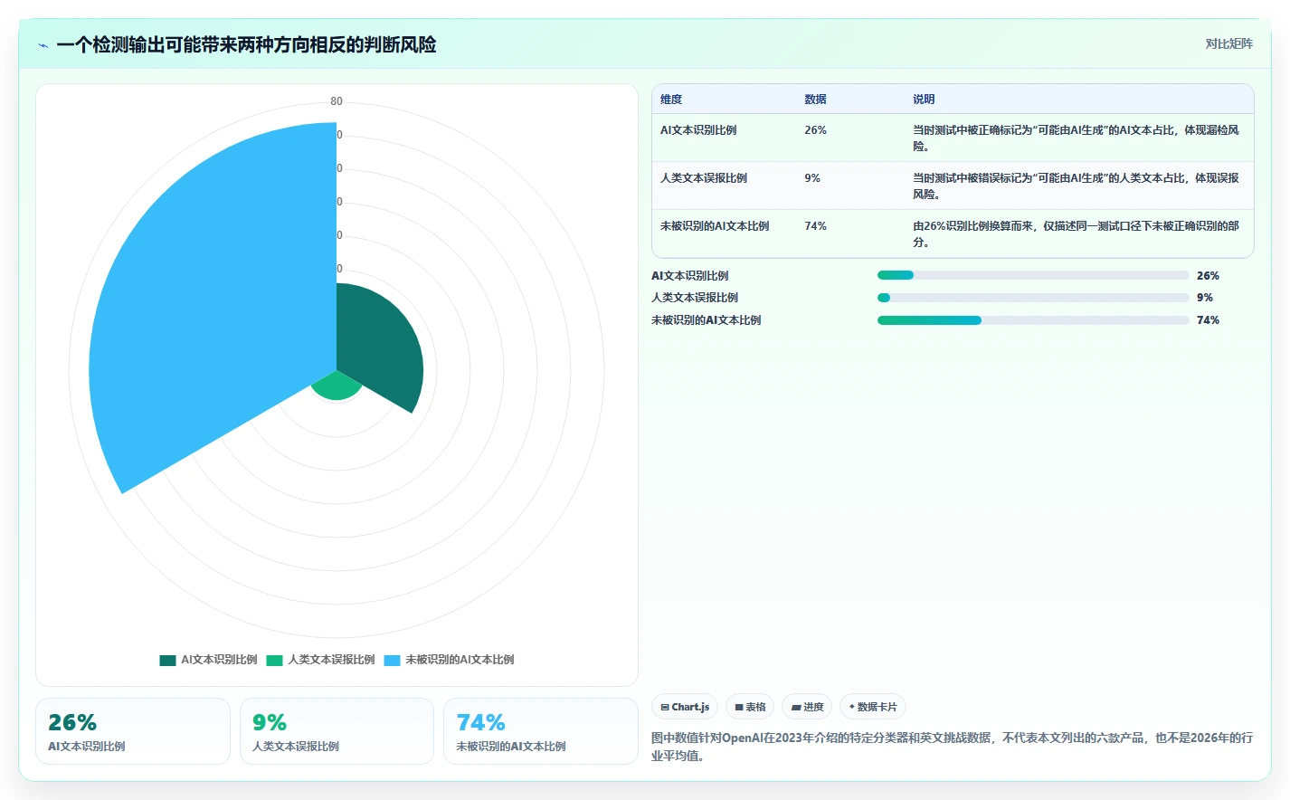
Task: Click legend text 人类文本误报比例
Action: click(331, 660)
